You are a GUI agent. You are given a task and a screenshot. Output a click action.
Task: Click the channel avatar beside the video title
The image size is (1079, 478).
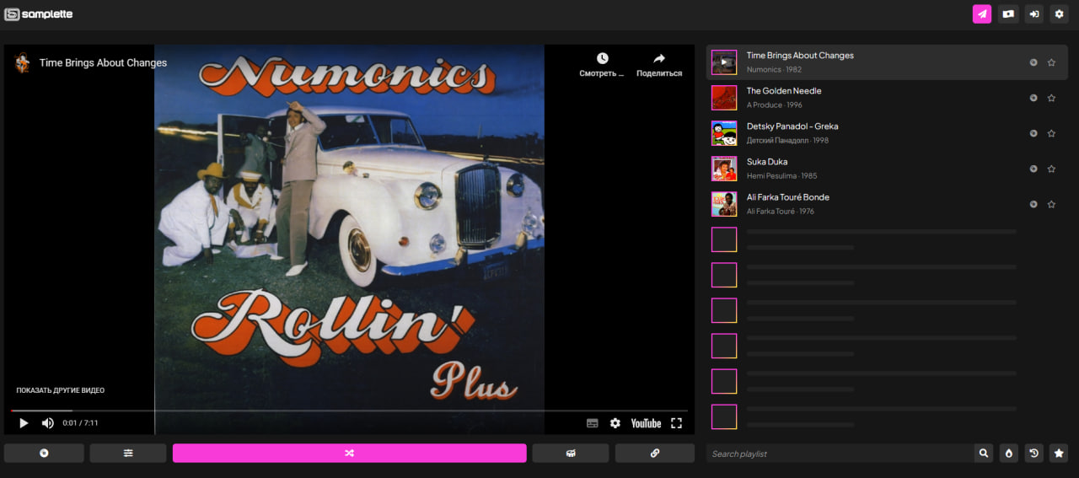click(x=23, y=62)
